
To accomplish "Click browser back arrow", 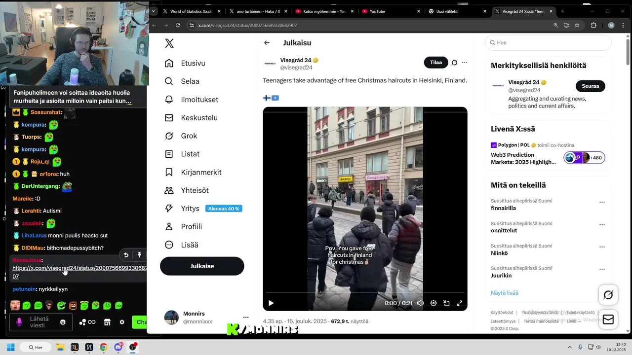I will tap(154, 25).
